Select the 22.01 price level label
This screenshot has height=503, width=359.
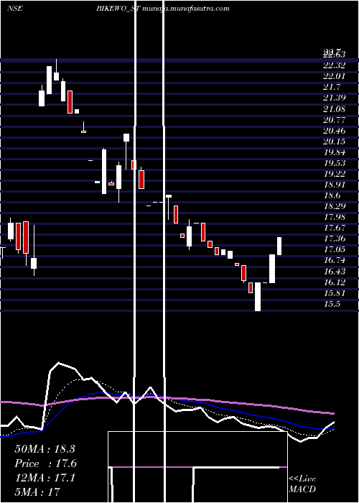pyautogui.click(x=335, y=76)
